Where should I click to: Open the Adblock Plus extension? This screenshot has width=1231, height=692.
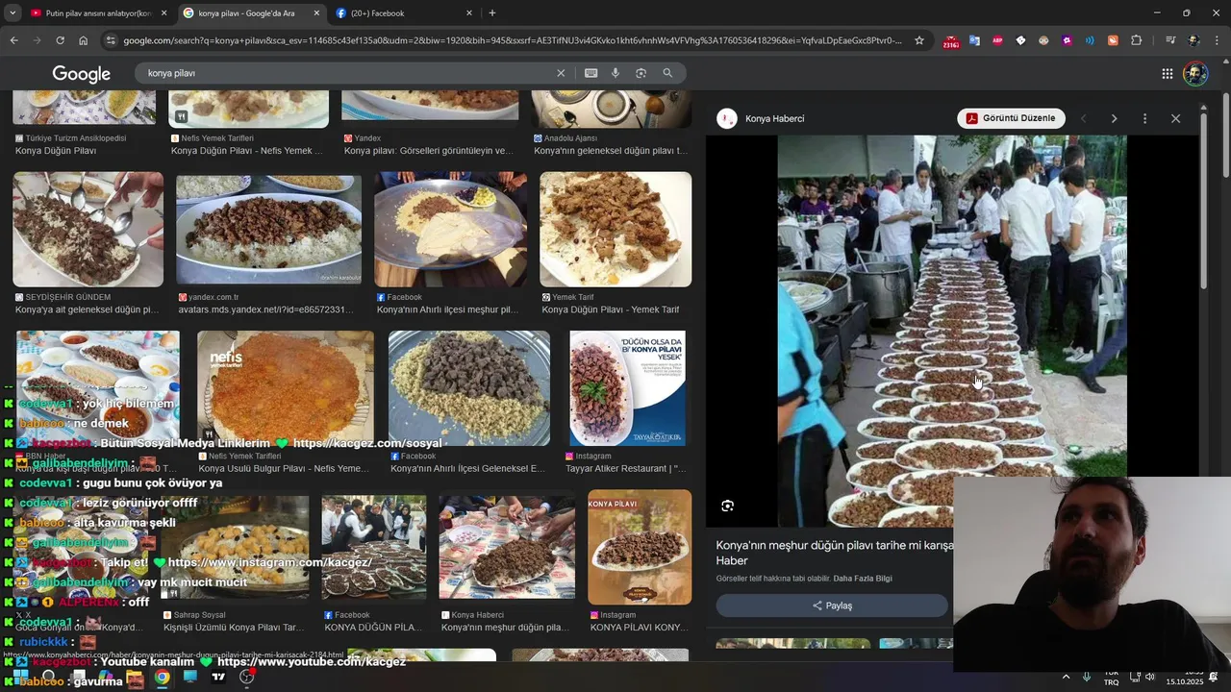tap(997, 40)
